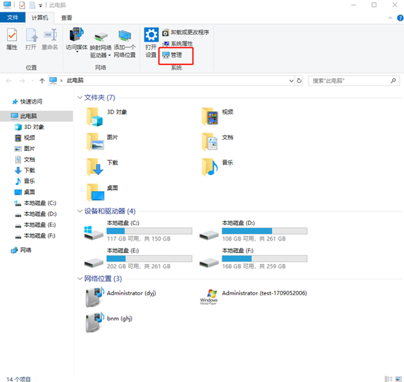Click the Forward navigation arrow
The image size is (404, 382).
[x=22, y=81]
